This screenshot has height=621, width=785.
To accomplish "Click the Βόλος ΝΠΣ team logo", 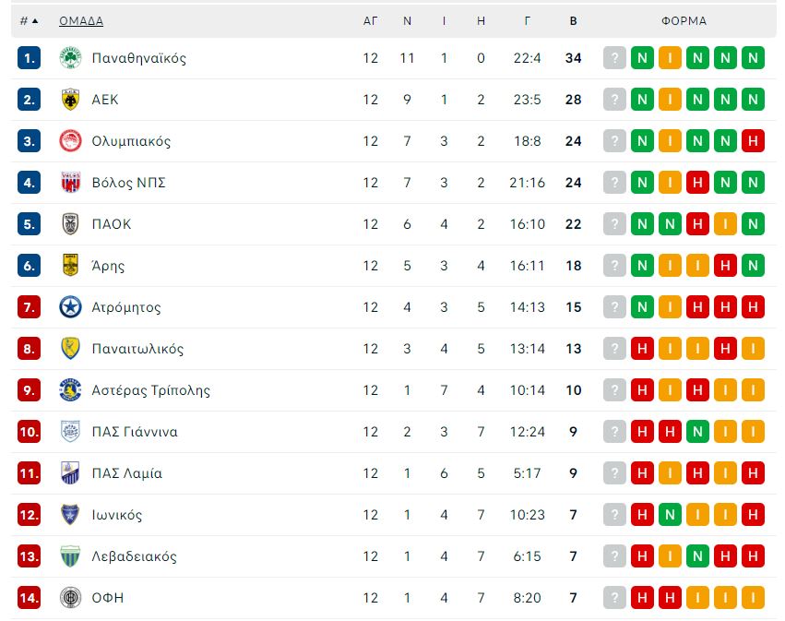I will 71,183.
